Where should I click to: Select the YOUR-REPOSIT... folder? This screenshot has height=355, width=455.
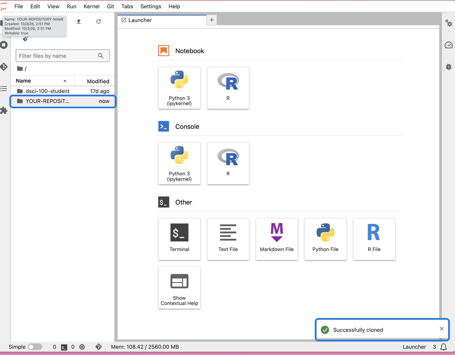coord(63,101)
